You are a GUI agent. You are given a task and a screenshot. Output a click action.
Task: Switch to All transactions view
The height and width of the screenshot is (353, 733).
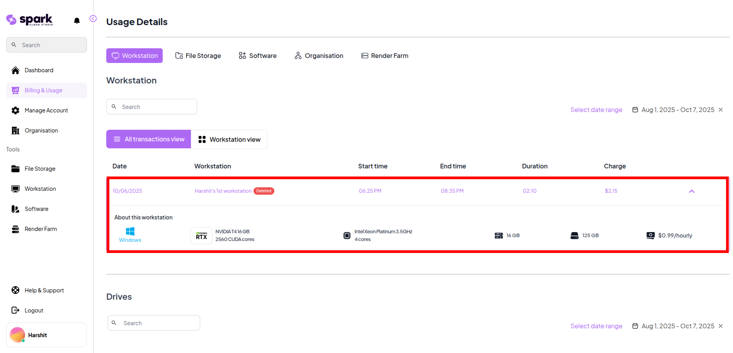pyautogui.click(x=149, y=139)
